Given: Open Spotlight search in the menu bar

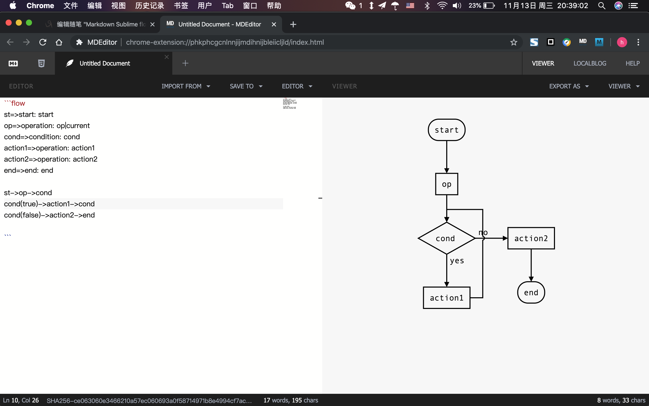Looking at the screenshot, I should [601, 6].
